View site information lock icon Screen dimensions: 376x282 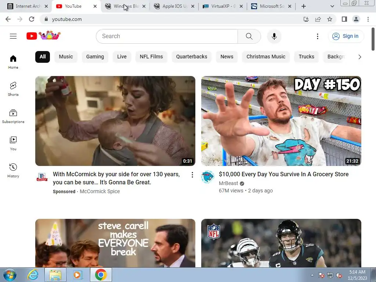pos(46,19)
